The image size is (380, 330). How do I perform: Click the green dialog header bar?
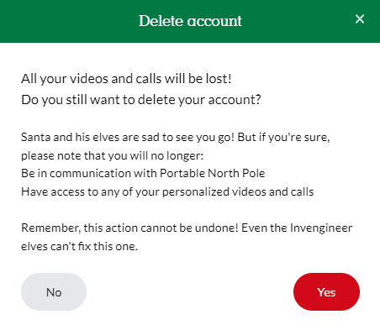pyautogui.click(x=190, y=21)
